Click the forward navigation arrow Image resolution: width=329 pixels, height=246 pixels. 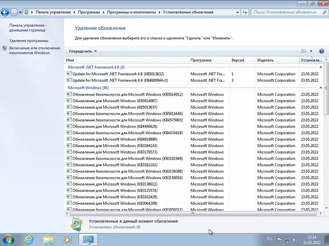[14, 12]
